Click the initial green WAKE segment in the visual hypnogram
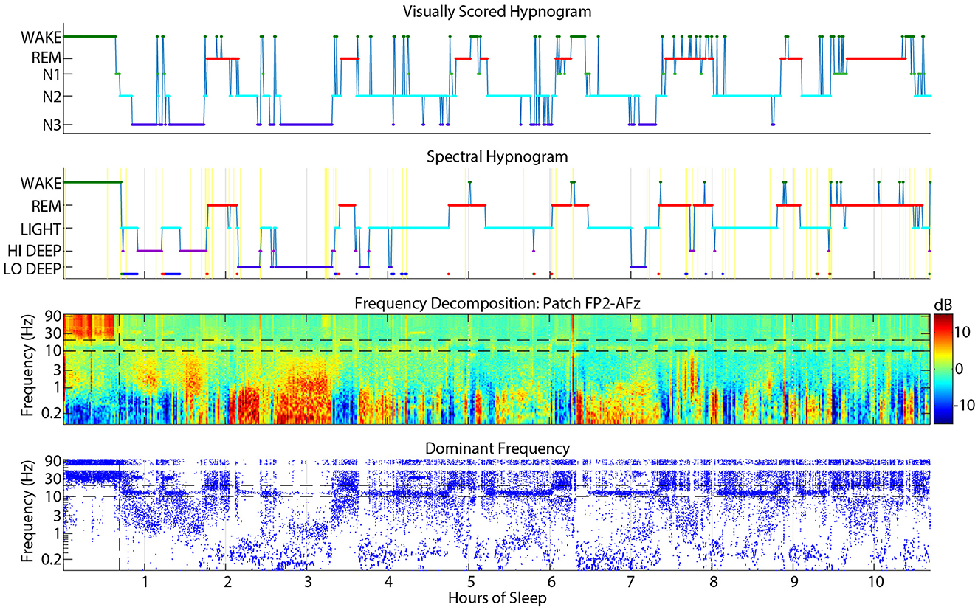This screenshot has height=610, width=978. pos(89,36)
